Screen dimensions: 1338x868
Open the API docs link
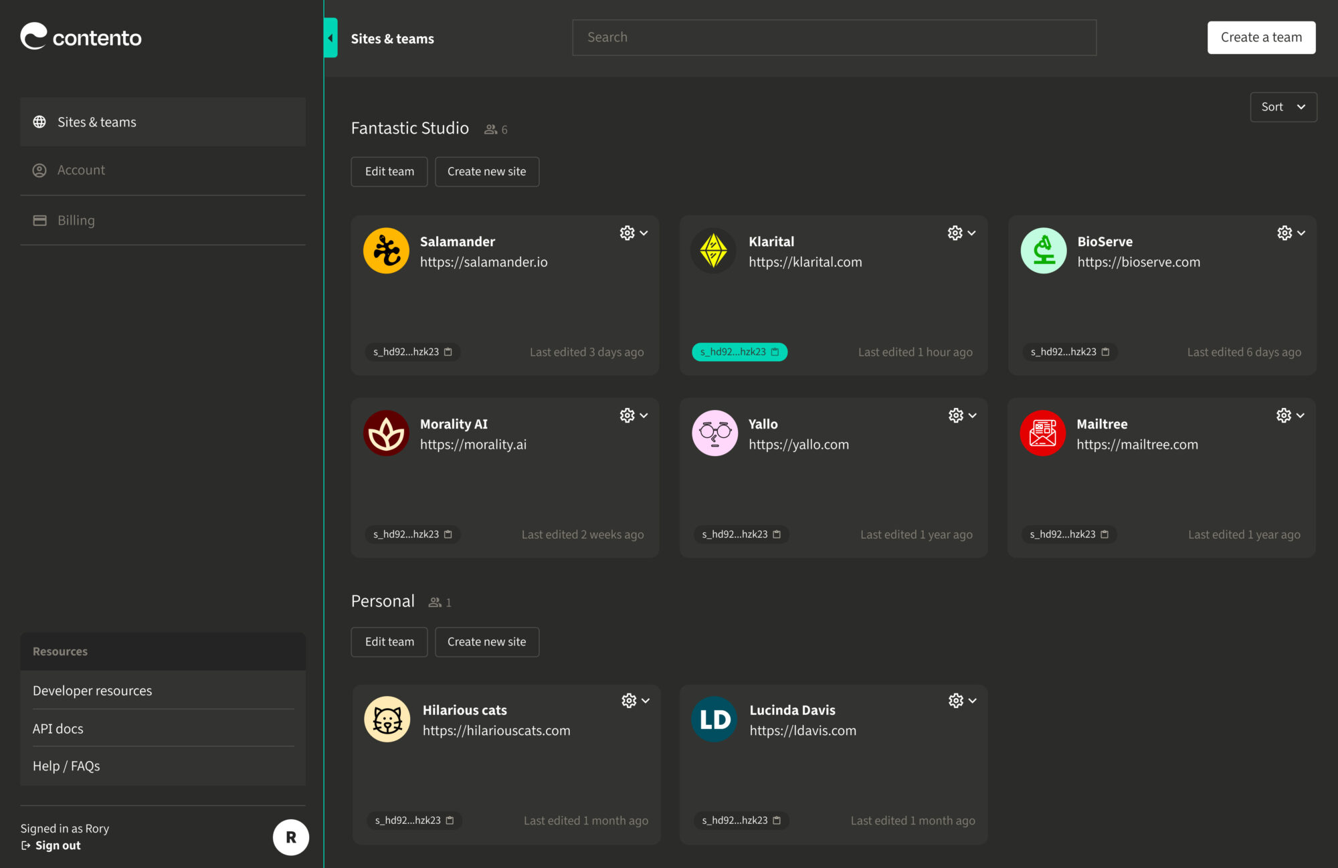pos(58,729)
